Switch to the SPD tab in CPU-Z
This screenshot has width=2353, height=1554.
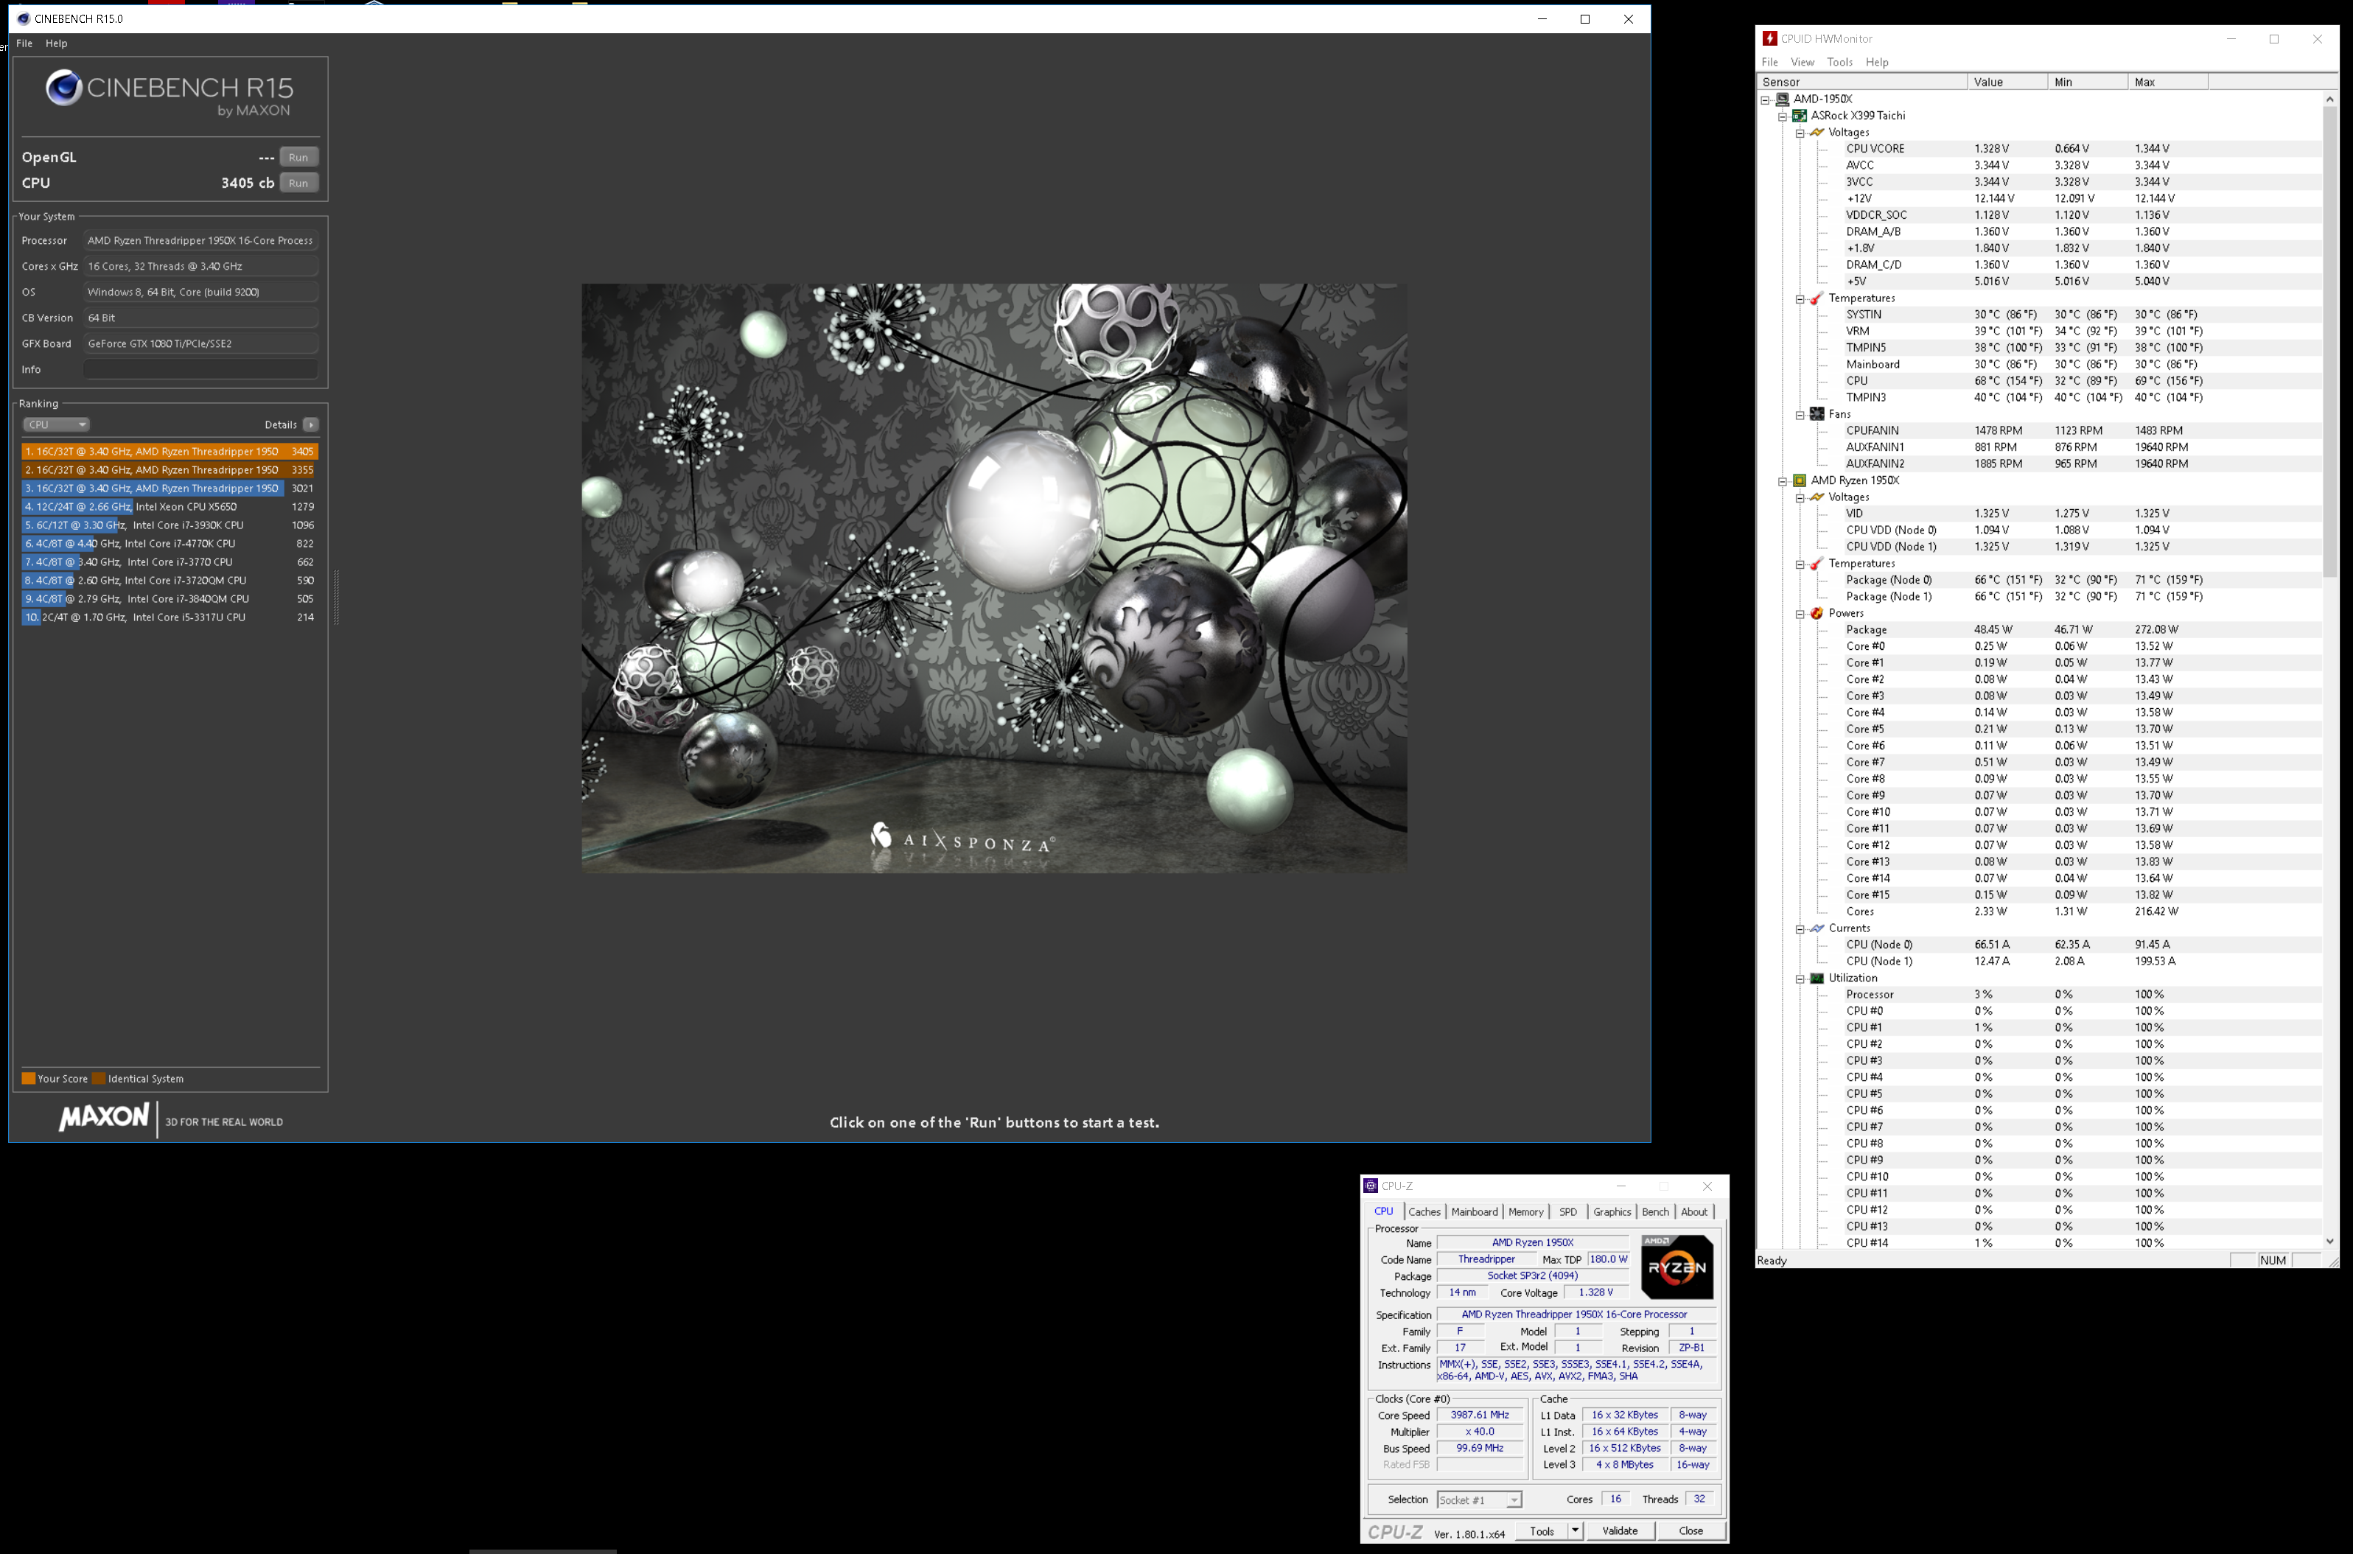tap(1567, 1212)
